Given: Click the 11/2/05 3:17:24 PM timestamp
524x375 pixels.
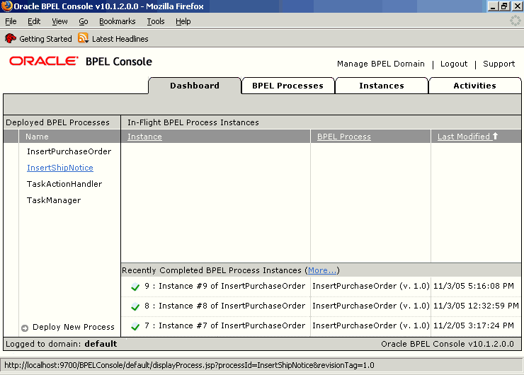Looking at the screenshot, I should click(474, 325).
